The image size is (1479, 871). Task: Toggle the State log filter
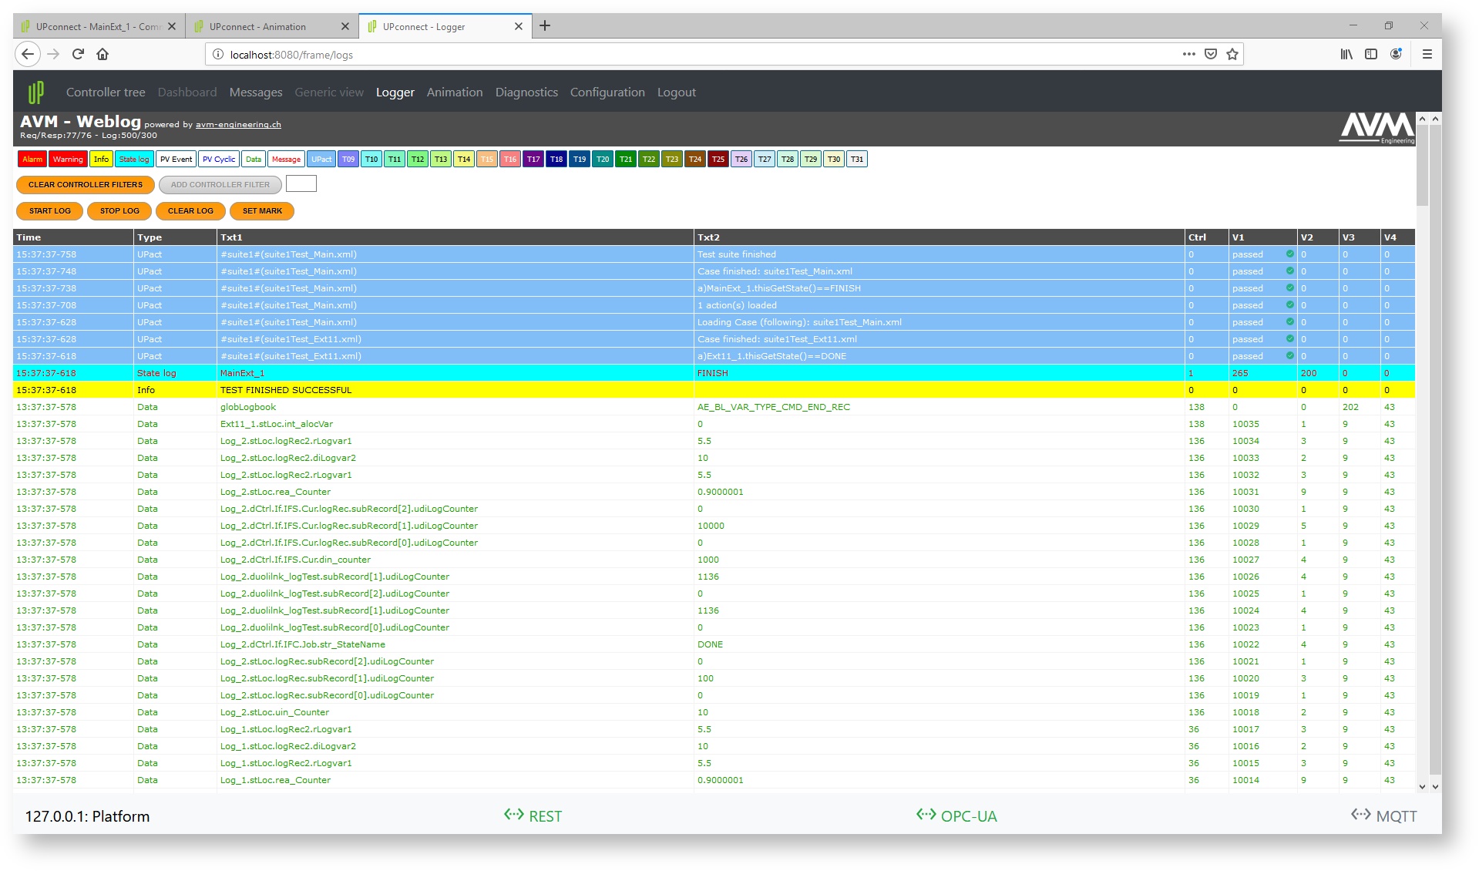(134, 160)
